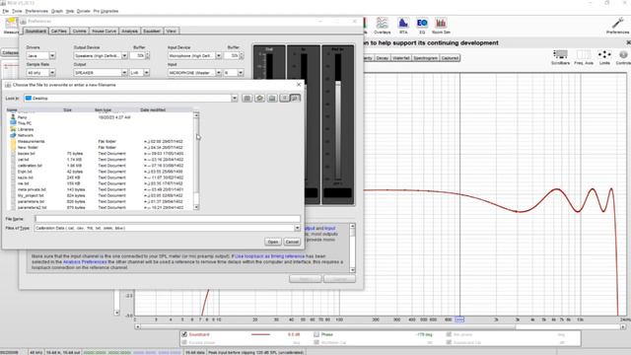Click the graph horizontal scrollbar
The width and height of the screenshot is (631, 355).
380,326
